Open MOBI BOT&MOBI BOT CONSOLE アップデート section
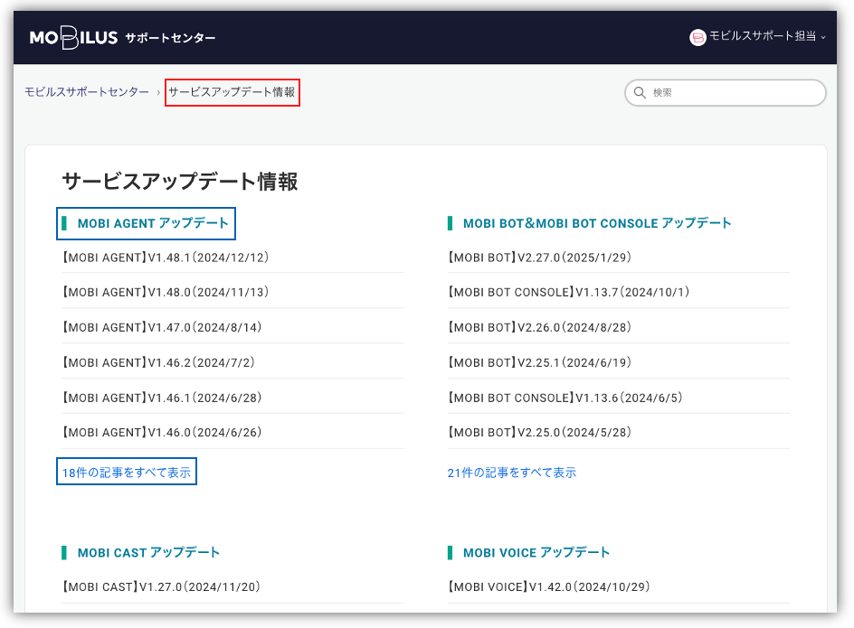The width and height of the screenshot is (854, 628). [x=597, y=223]
